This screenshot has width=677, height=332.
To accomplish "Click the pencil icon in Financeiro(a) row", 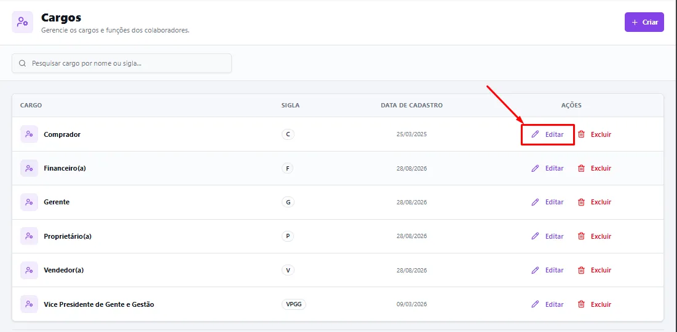I will click(535, 168).
